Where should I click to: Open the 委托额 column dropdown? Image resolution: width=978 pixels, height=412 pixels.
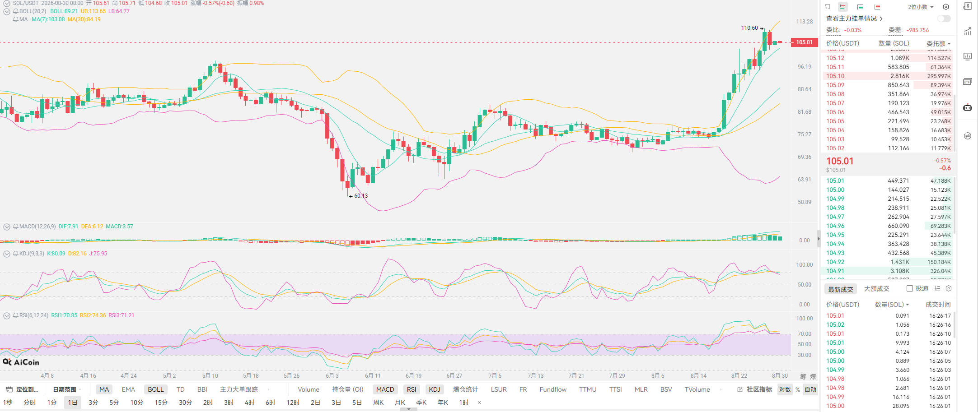click(939, 43)
